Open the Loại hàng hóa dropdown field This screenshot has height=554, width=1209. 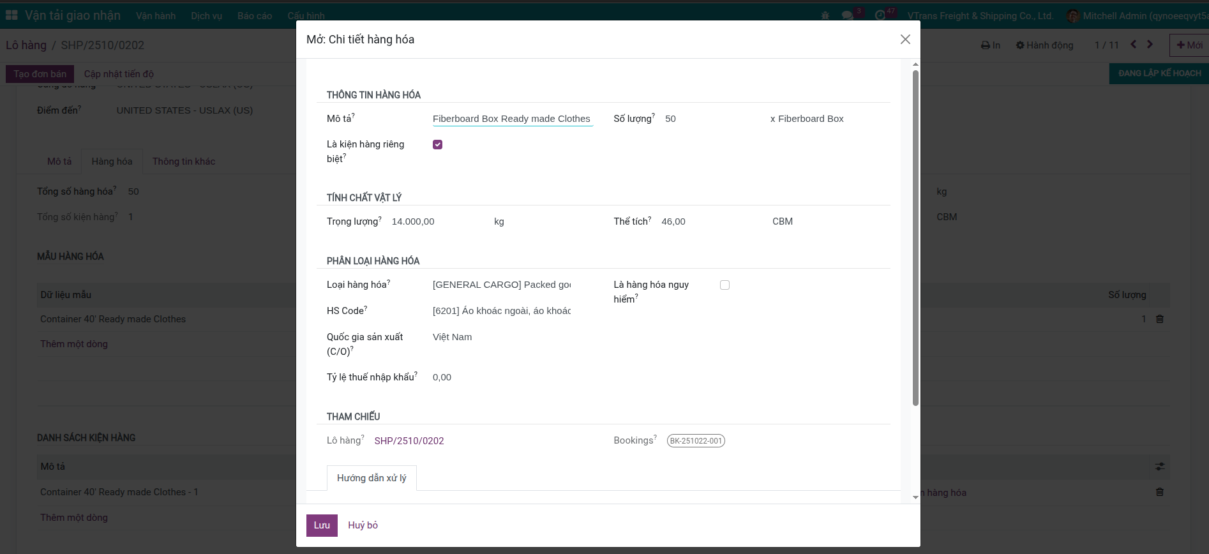tap(502, 285)
